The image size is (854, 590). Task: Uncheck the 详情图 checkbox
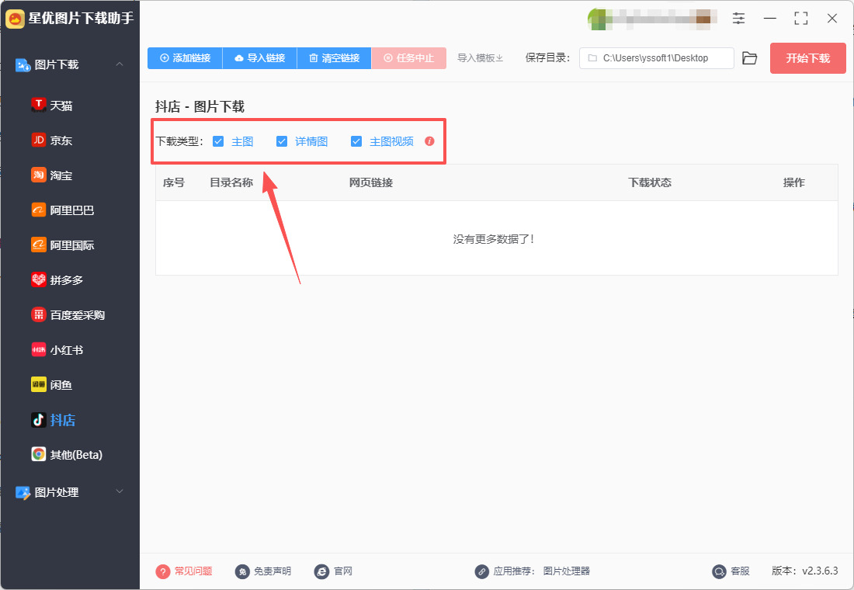pyautogui.click(x=282, y=141)
